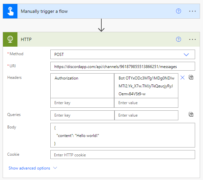Open help for Manually trigger a flow

coord(178,11)
